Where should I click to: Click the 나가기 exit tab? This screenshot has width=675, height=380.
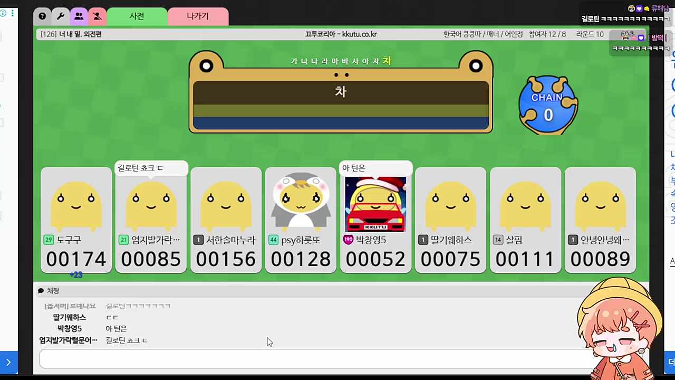(x=198, y=16)
